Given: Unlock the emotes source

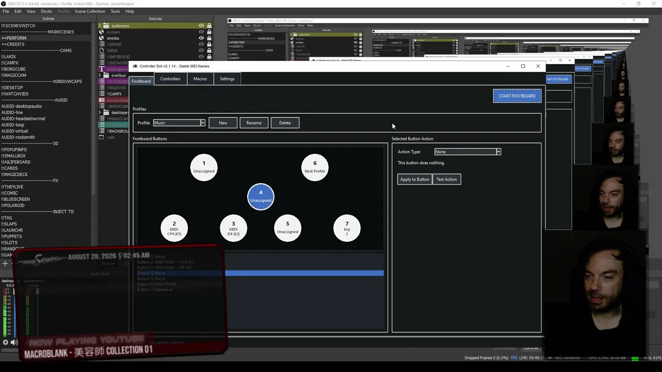Looking at the screenshot, I should [x=209, y=38].
